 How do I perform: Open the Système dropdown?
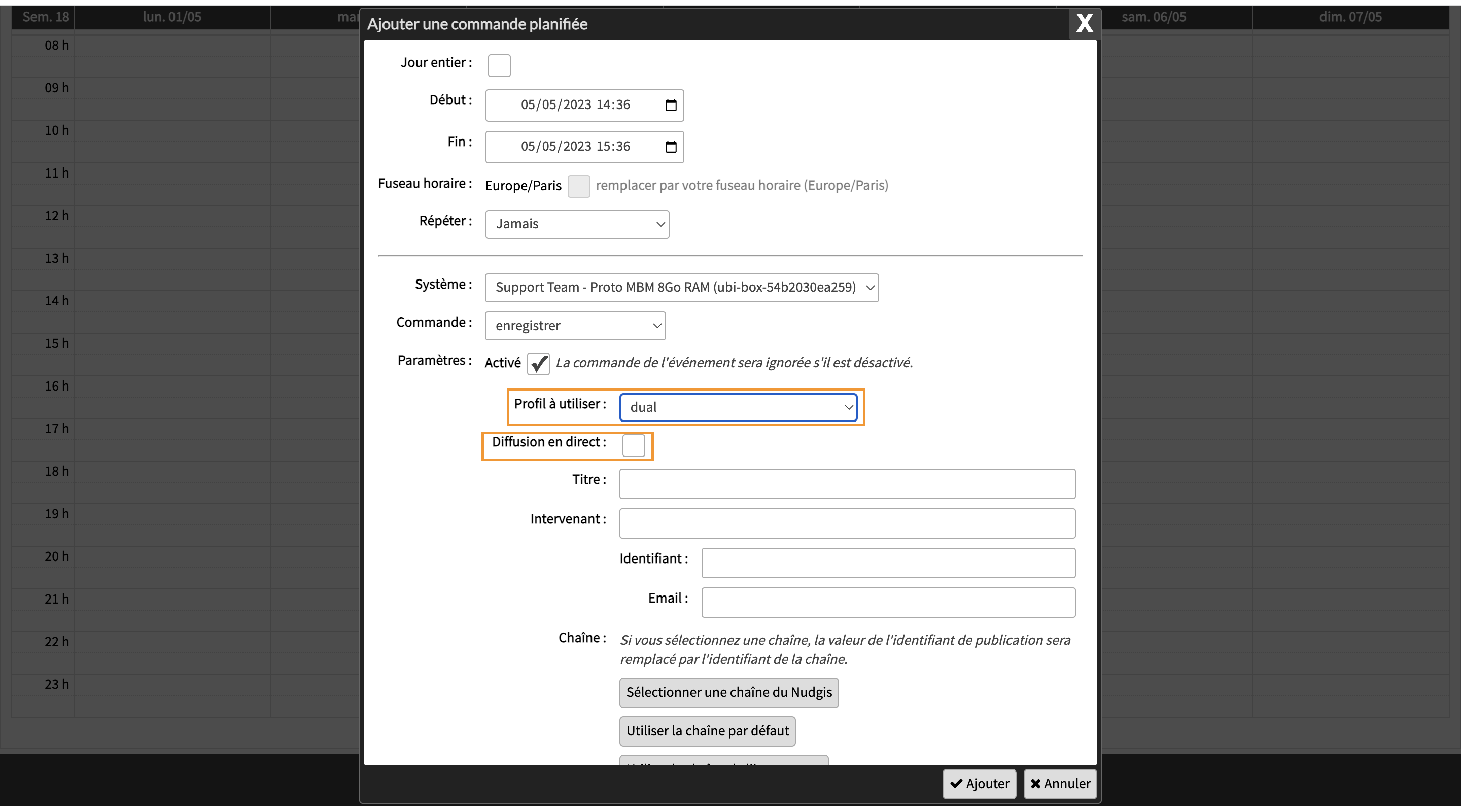(682, 288)
